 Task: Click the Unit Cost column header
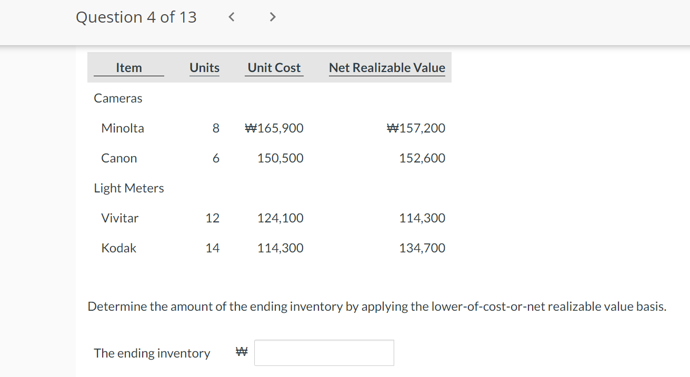274,68
